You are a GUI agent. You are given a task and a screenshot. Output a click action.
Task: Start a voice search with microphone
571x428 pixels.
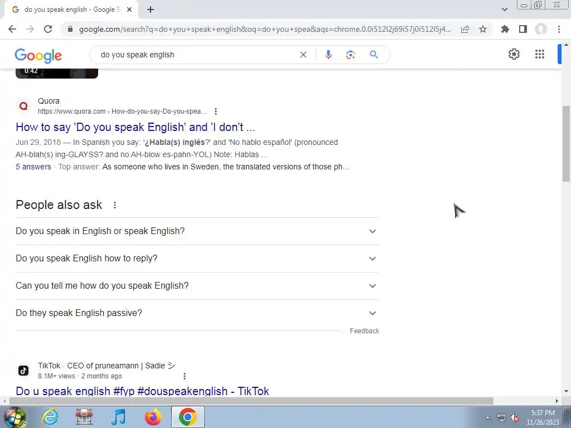tap(328, 55)
